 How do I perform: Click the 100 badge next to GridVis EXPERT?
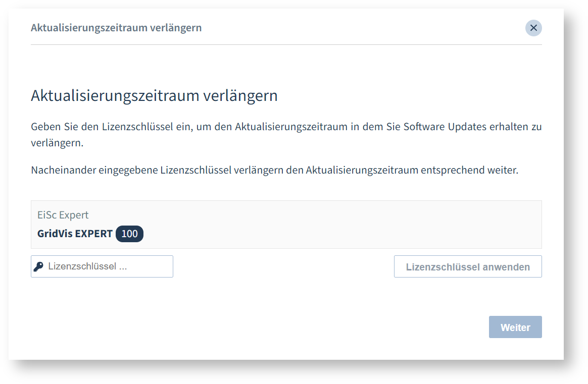coord(129,234)
